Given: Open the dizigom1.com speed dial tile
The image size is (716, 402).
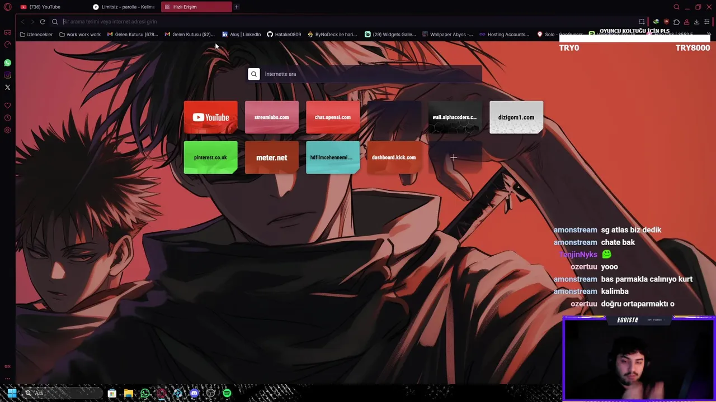Looking at the screenshot, I should 516,117.
